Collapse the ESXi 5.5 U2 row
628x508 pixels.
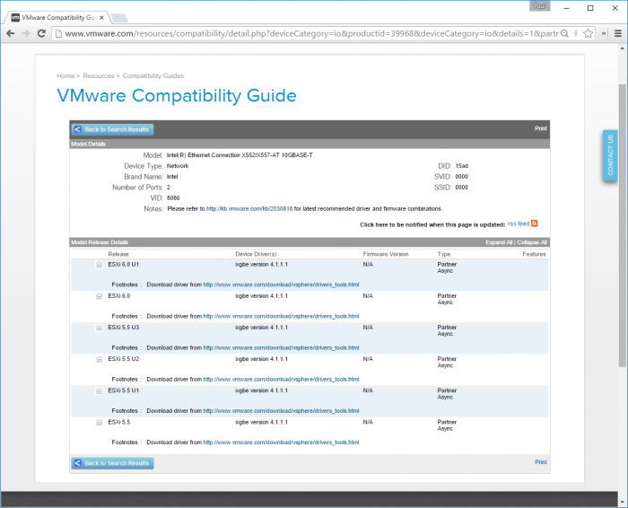coord(99,359)
